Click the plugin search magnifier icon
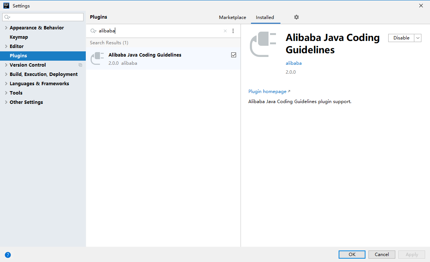This screenshot has height=262, width=430. click(93, 31)
